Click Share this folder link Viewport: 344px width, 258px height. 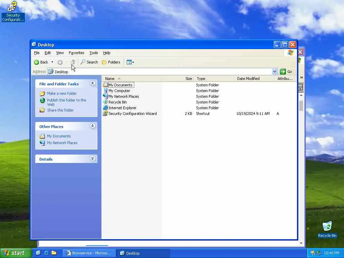(60, 110)
